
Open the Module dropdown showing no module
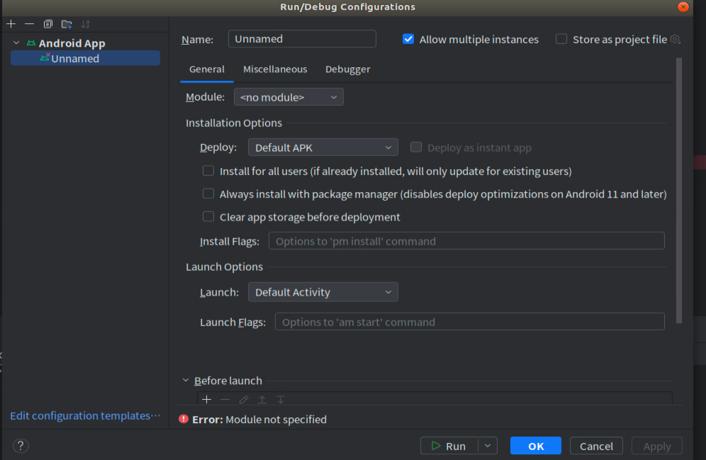click(288, 97)
